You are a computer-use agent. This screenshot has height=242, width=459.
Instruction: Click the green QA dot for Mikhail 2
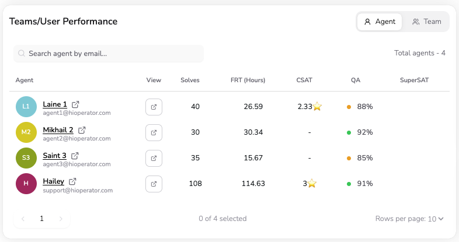349,132
